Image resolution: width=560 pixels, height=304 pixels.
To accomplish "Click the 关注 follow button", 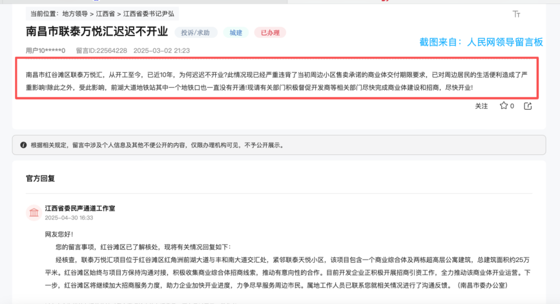I will tap(481, 106).
